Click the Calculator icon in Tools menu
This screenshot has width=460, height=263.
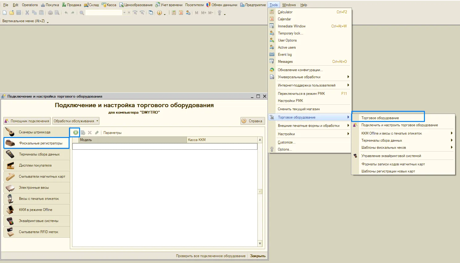click(x=272, y=12)
